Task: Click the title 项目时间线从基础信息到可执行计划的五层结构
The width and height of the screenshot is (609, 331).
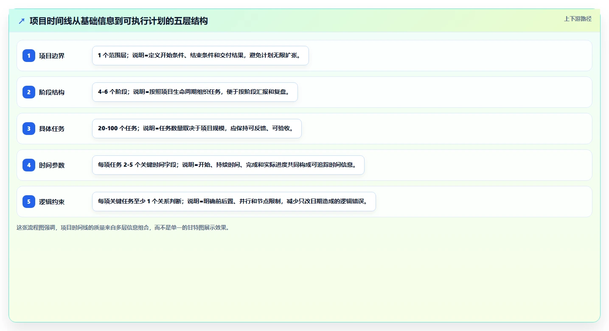Action: pos(119,21)
